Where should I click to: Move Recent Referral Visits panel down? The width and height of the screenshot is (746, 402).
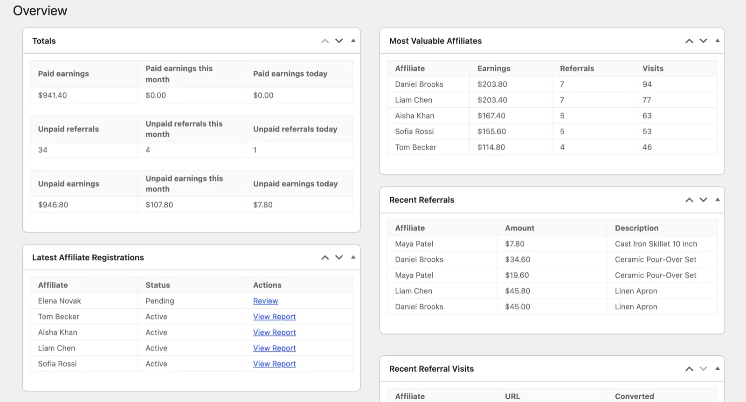tap(703, 369)
